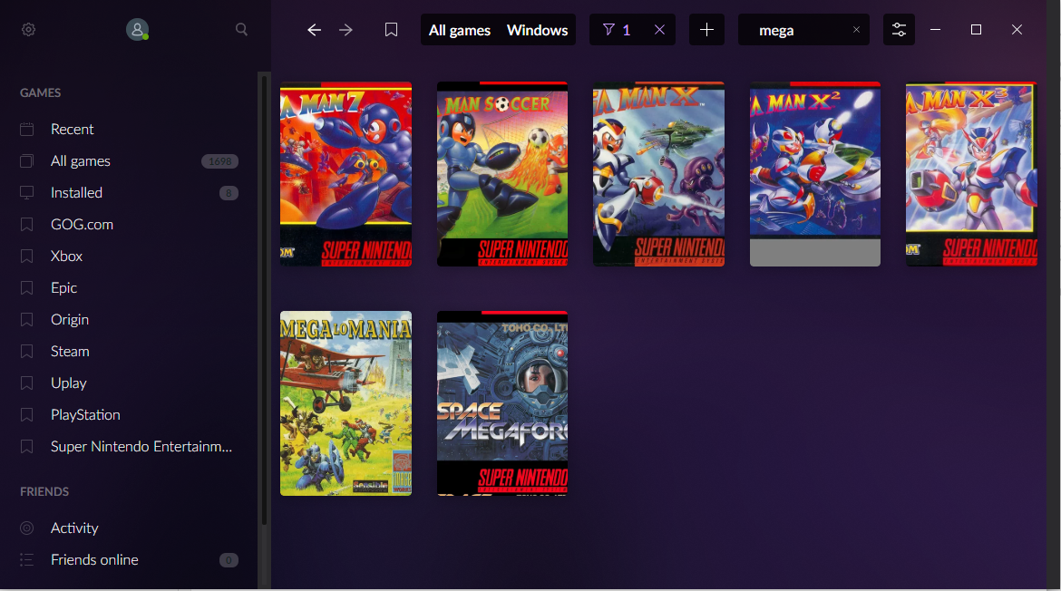Open view customization options icon
The width and height of the screenshot is (1061, 591).
click(899, 29)
